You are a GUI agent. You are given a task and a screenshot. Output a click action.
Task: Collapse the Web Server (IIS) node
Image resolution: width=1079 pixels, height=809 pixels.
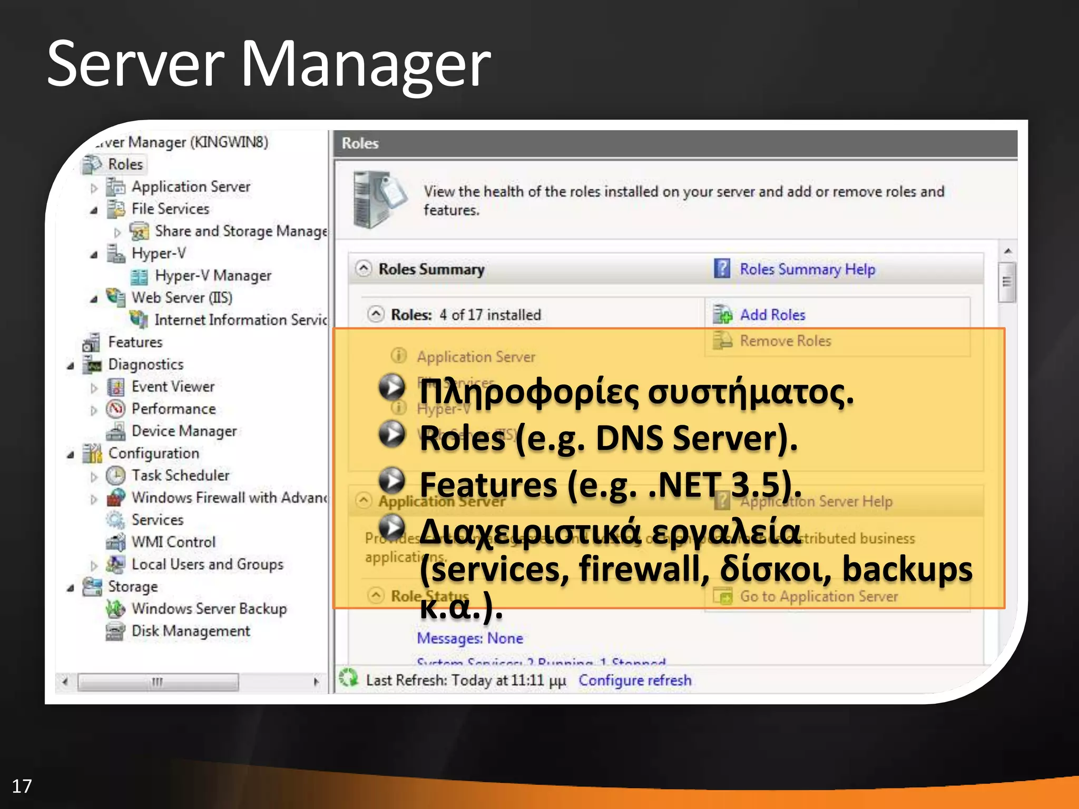pos(94,299)
